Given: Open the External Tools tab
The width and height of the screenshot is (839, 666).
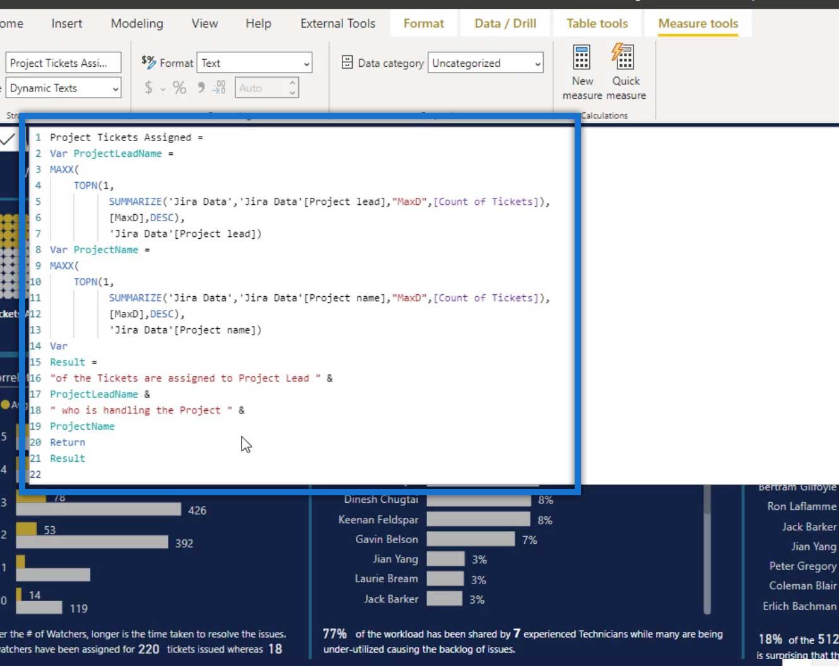Looking at the screenshot, I should (337, 23).
